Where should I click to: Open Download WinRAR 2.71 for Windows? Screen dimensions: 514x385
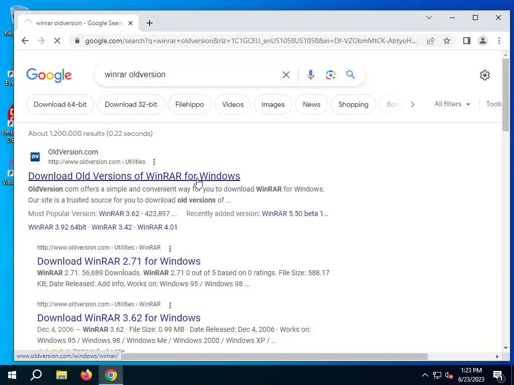tap(118, 261)
